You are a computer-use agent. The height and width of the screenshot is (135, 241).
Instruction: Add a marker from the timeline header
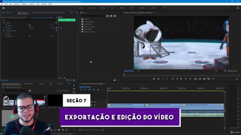click(94, 90)
